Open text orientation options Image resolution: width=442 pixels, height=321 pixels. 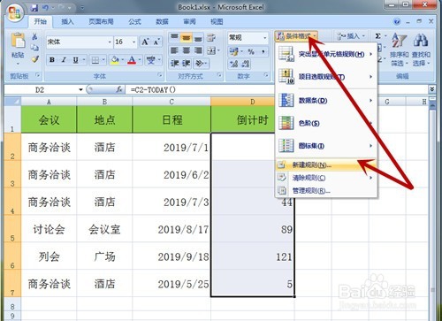pos(201,63)
